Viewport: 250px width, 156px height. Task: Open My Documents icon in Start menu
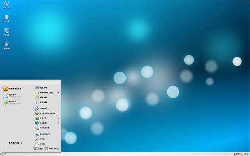pos(37,87)
